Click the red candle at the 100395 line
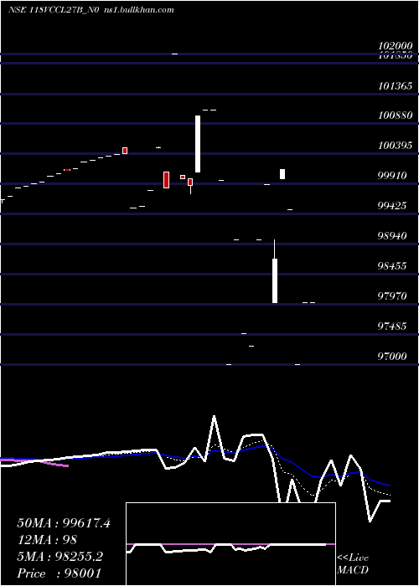419x586 pixels. [x=125, y=151]
